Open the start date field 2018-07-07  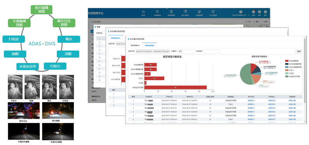(144, 51)
